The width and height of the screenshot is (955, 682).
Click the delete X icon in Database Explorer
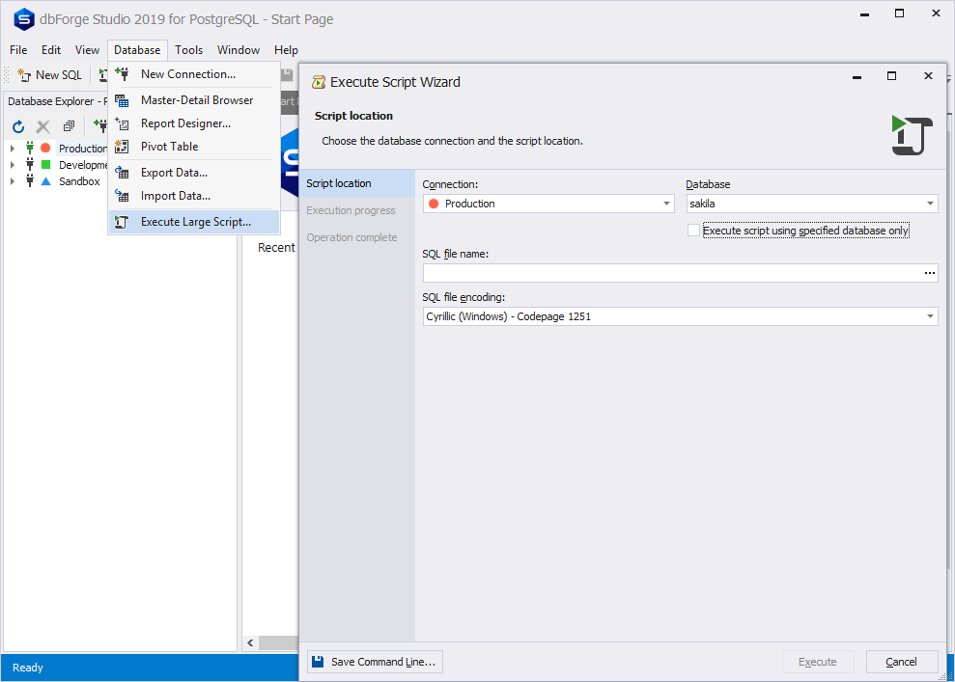pyautogui.click(x=43, y=126)
